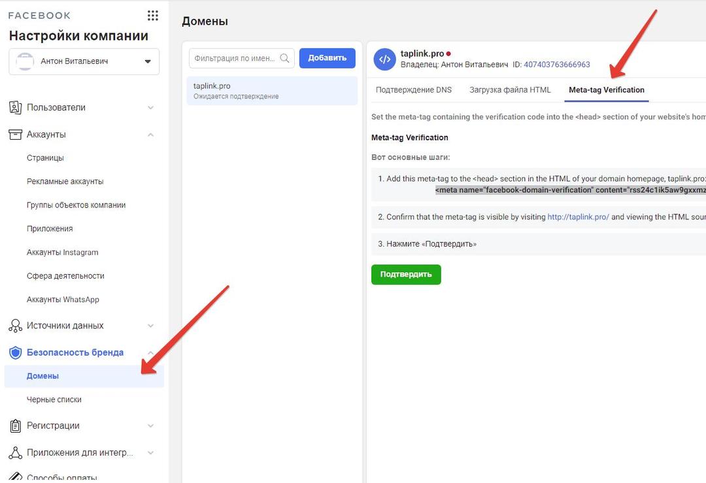The width and height of the screenshot is (706, 483).
Task: Click the domain ID 407403763666963 link
Action: click(556, 65)
